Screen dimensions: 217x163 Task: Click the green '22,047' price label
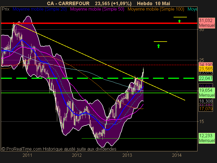206,78
